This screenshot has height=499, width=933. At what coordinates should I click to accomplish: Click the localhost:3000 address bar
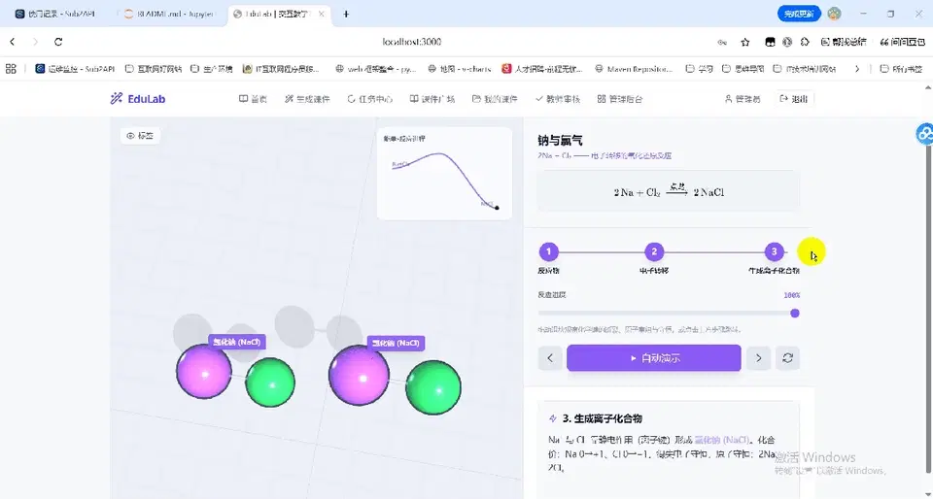(x=412, y=42)
